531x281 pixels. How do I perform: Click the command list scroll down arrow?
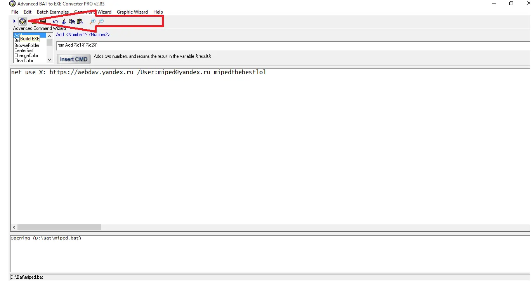(49, 60)
